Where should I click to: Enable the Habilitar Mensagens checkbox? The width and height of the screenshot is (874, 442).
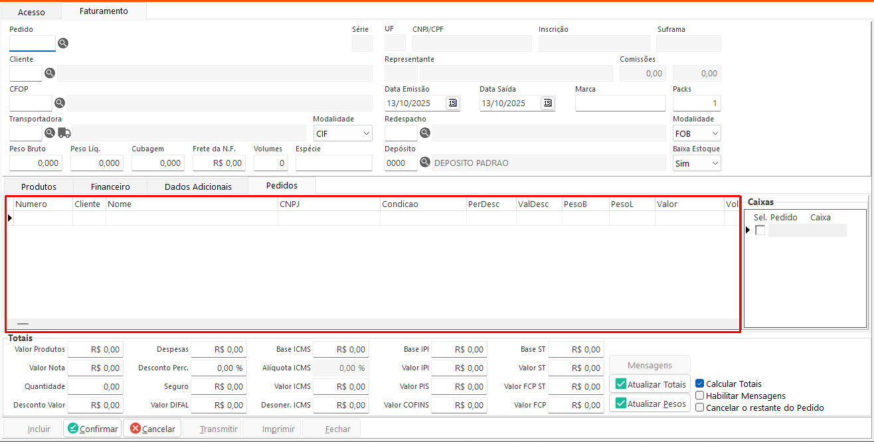[699, 396]
